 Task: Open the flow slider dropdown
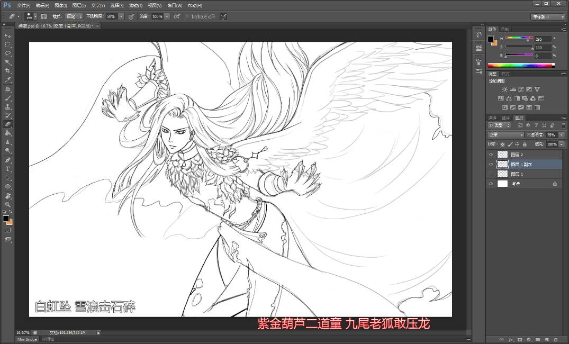coord(167,17)
